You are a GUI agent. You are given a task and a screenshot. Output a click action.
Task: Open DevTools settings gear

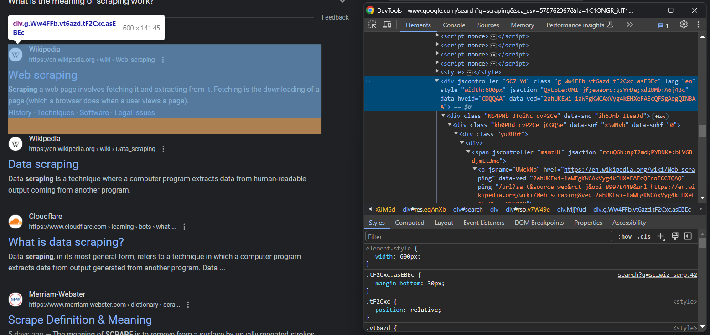pos(684,25)
